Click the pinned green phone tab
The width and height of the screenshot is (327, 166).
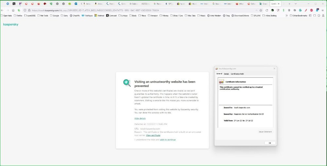point(51,4)
